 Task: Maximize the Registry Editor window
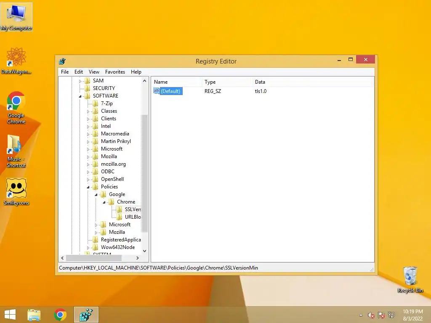(351, 60)
